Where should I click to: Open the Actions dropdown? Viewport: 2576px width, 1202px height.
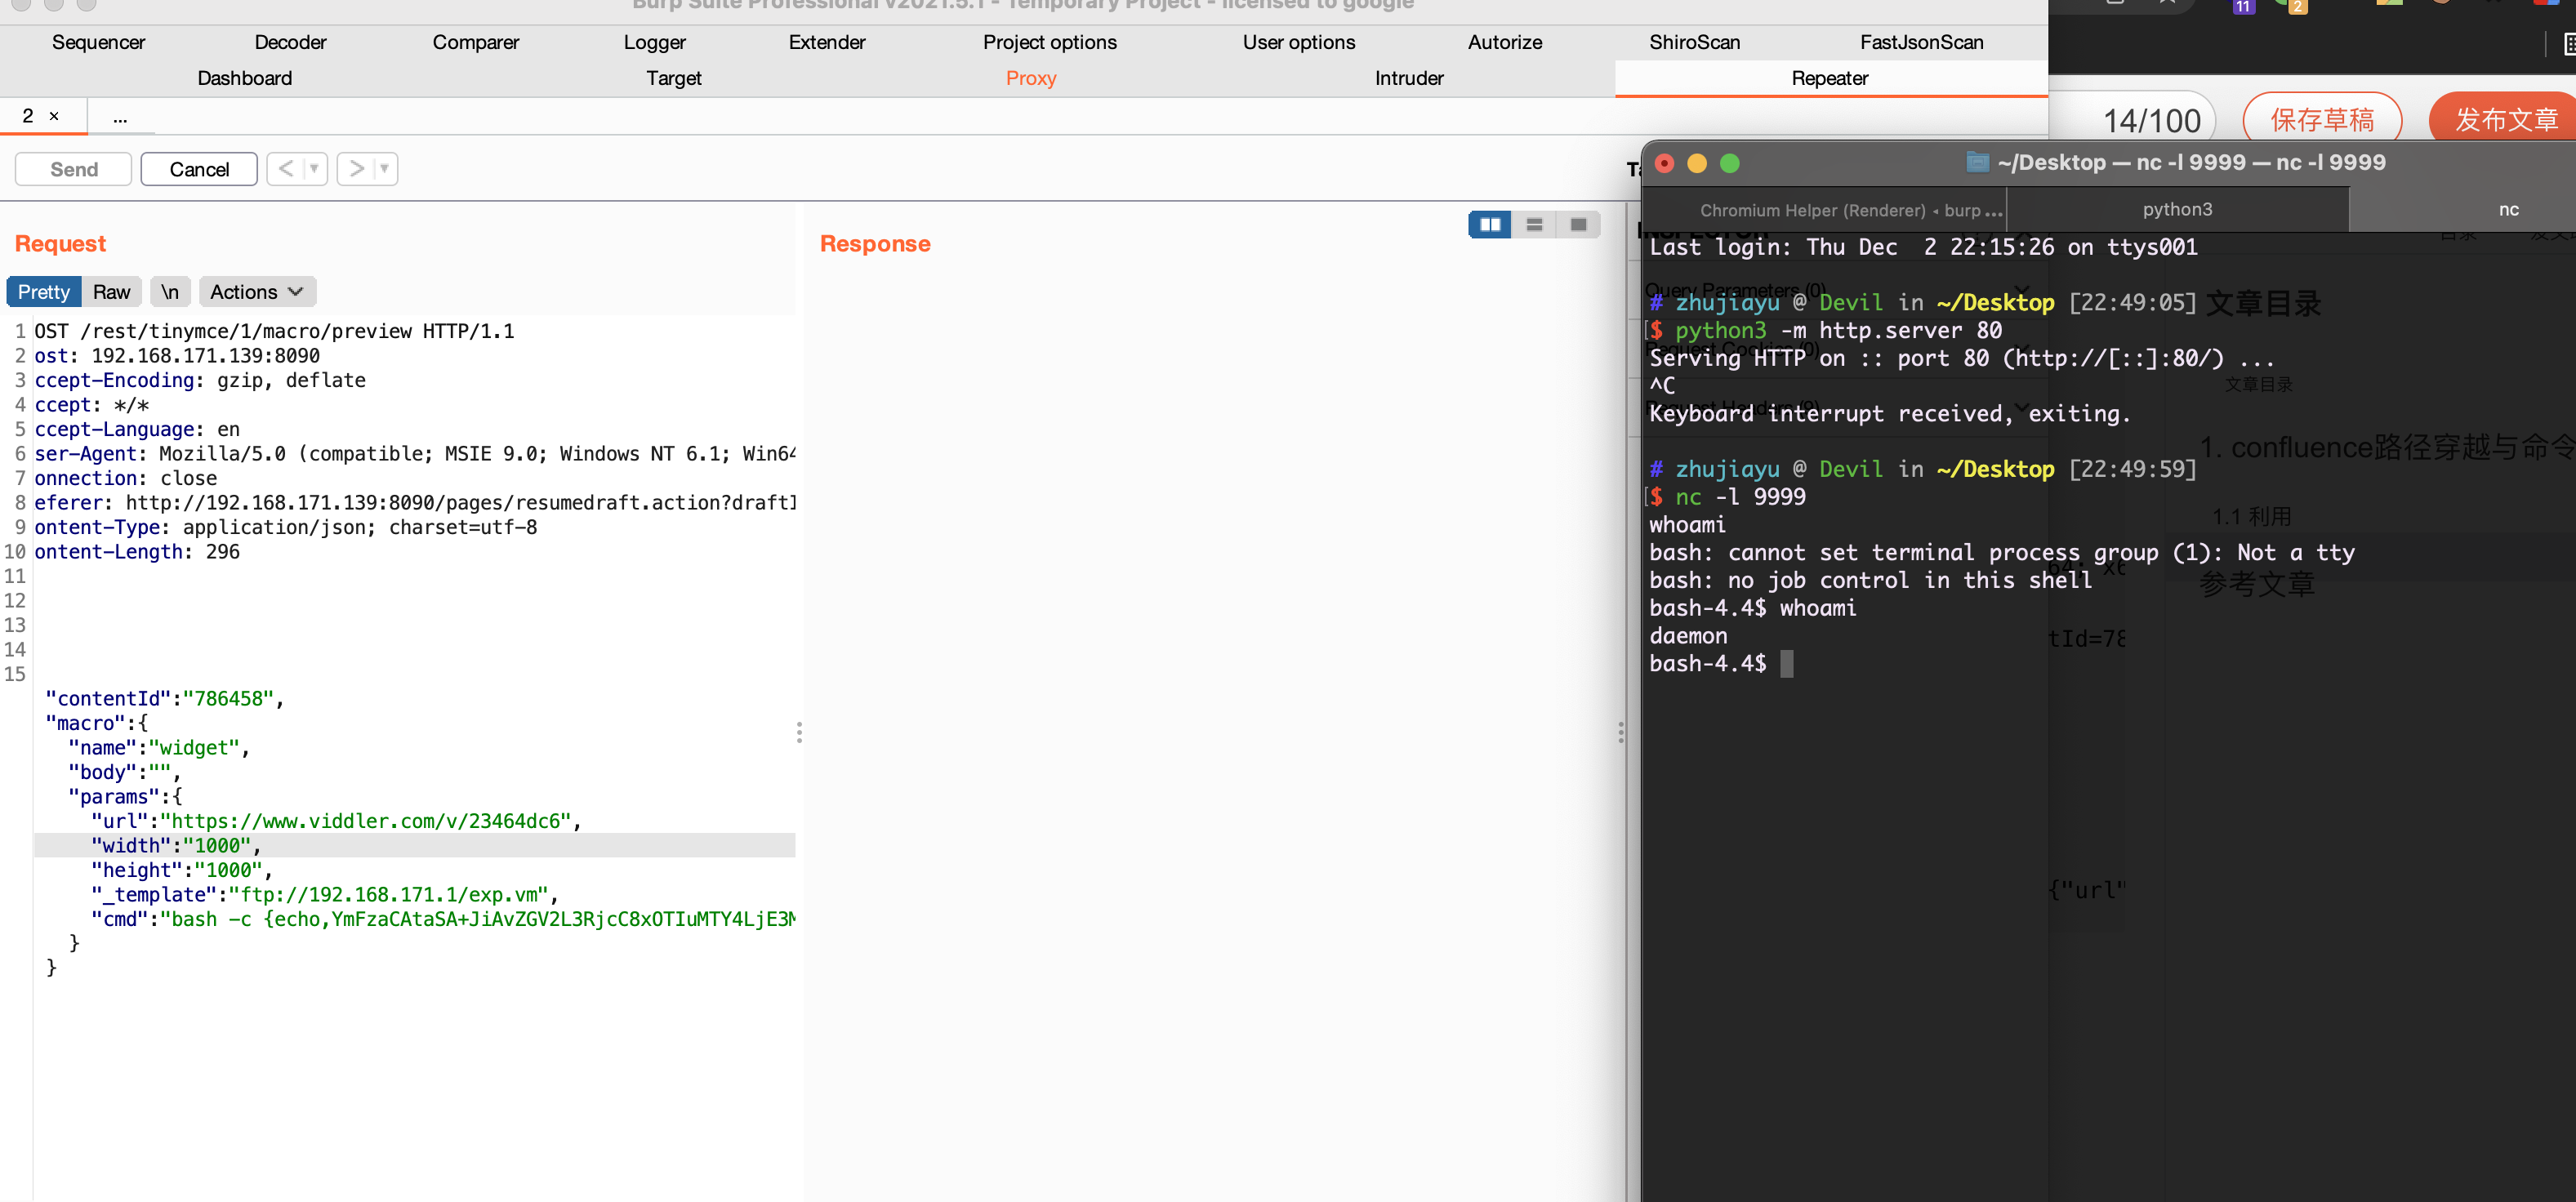coord(256,291)
